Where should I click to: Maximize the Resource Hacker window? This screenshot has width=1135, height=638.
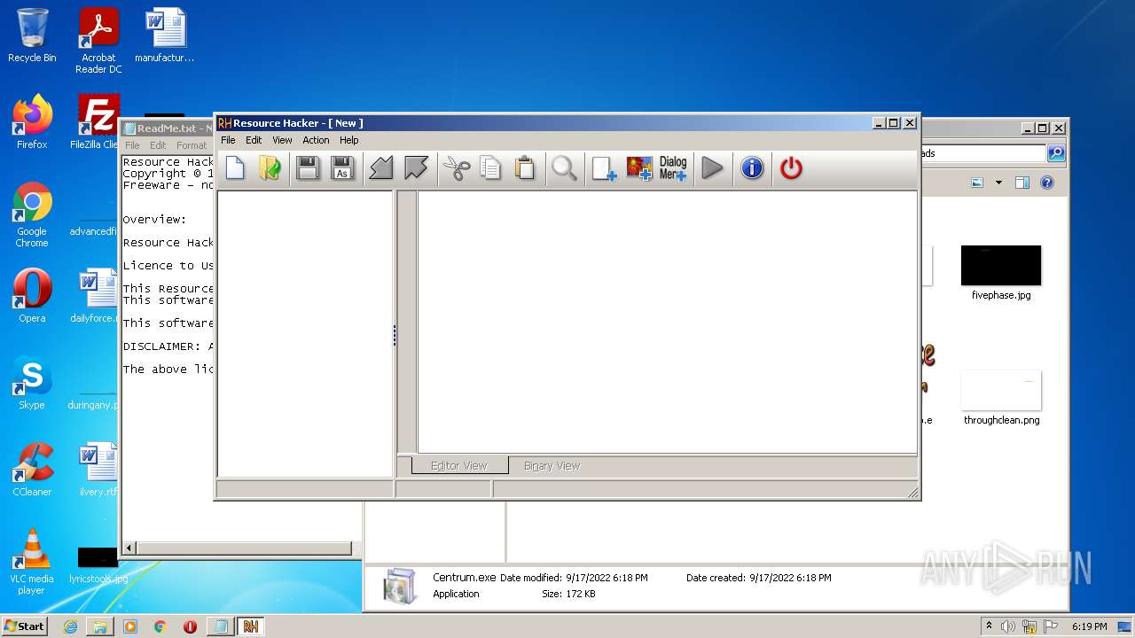893,123
